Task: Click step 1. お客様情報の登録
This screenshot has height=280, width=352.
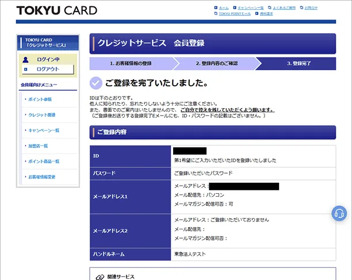Action: click(131, 63)
